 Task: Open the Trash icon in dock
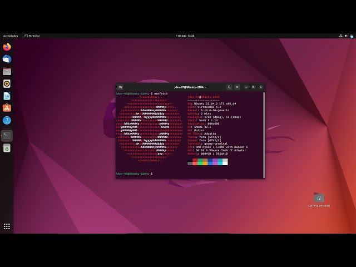pyautogui.click(x=7, y=148)
